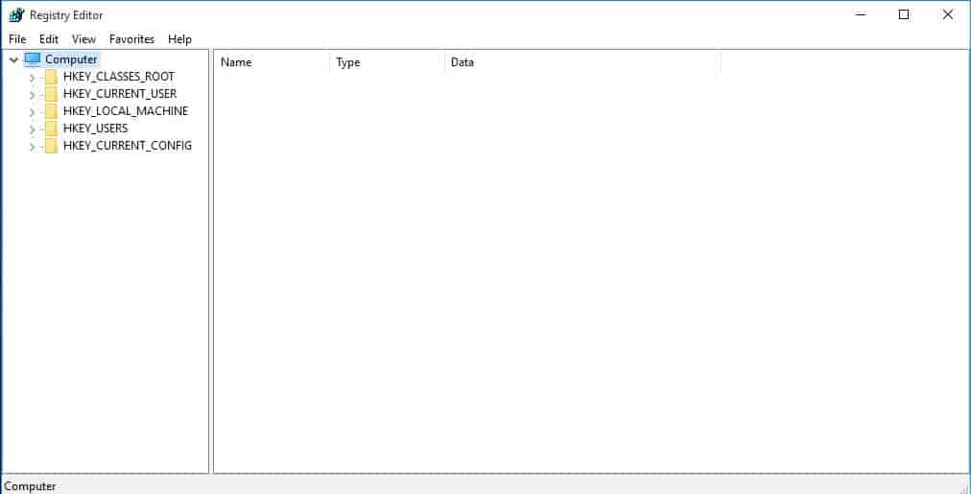This screenshot has height=494, width=971.
Task: Sort by the Type column header
Action: pos(387,62)
